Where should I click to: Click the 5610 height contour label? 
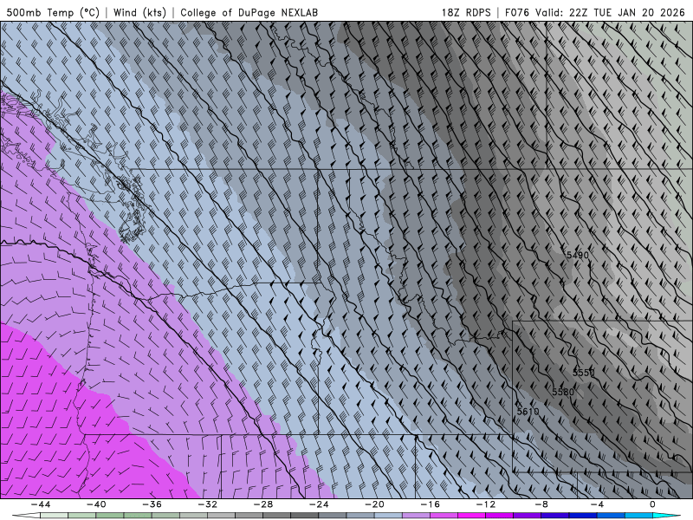528,411
